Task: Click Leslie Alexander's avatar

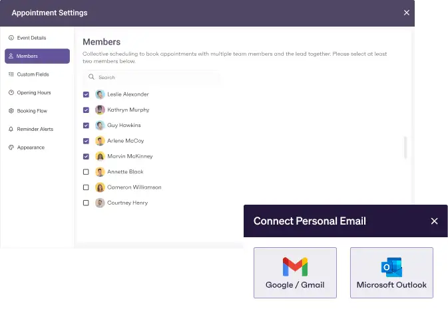Action: [x=100, y=94]
